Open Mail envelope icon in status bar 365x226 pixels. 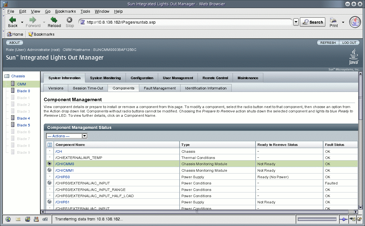click(x=18, y=219)
